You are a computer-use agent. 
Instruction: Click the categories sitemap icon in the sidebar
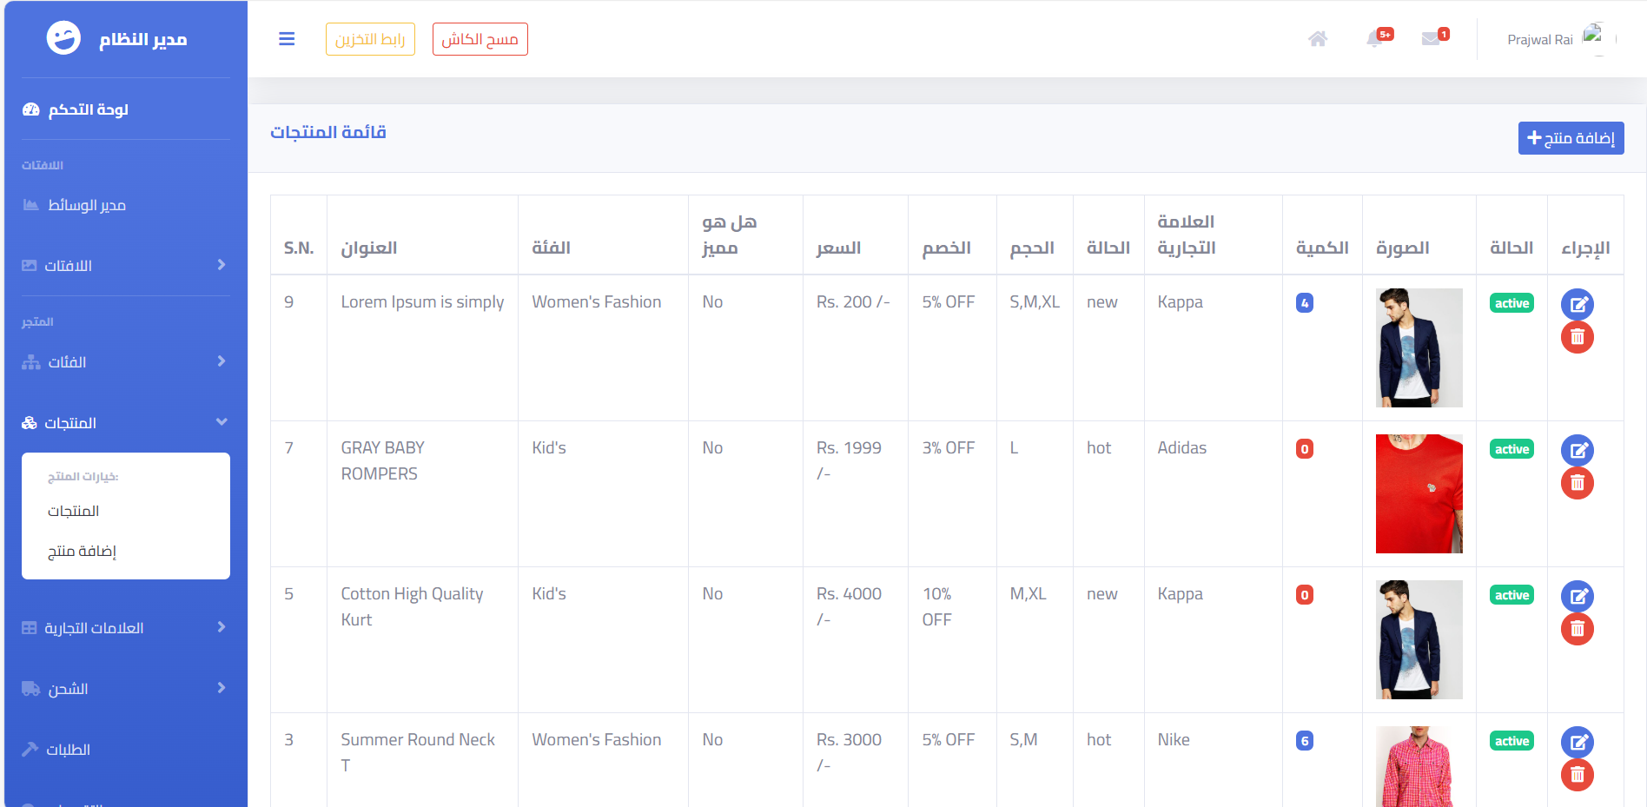tap(31, 362)
